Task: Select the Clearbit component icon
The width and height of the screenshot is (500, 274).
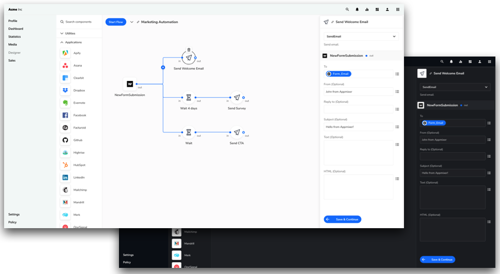Action: (65, 78)
